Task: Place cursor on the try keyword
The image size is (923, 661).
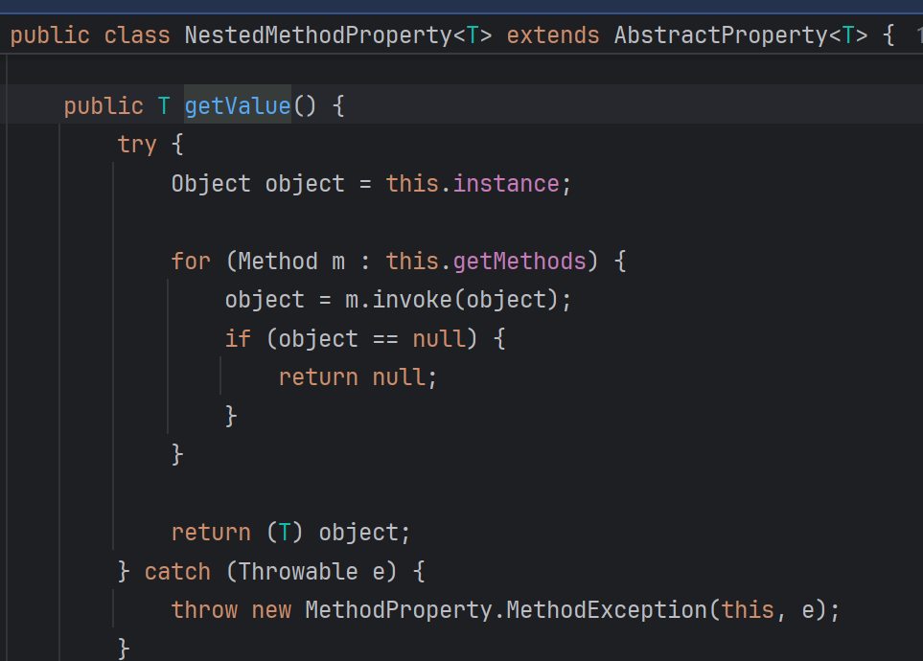Action: coord(137,145)
